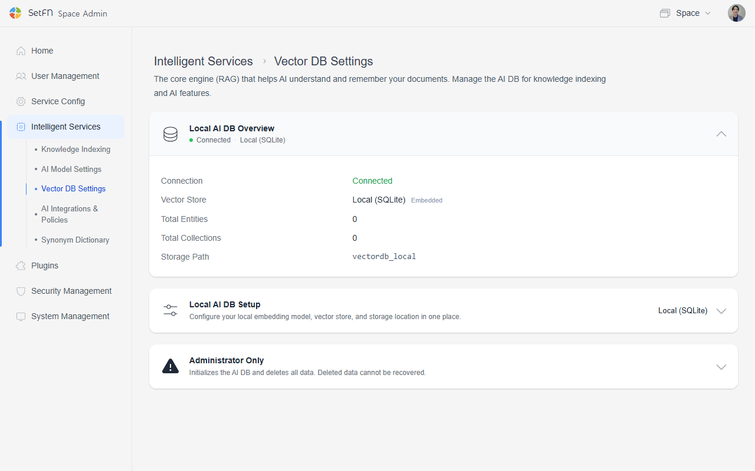Expand the Administrator Only section chevron
This screenshot has width=755, height=471.
click(x=721, y=367)
